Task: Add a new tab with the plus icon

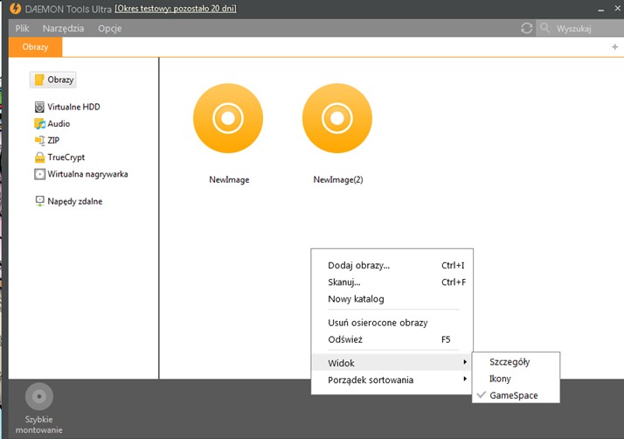Action: pos(615,47)
